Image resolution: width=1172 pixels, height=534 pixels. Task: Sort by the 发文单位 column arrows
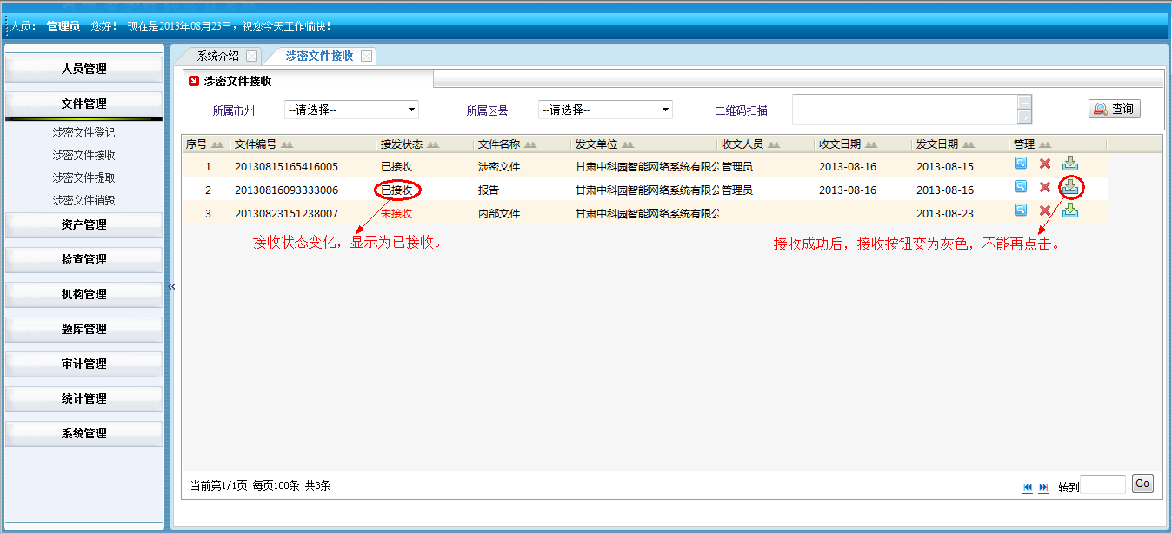click(x=628, y=145)
